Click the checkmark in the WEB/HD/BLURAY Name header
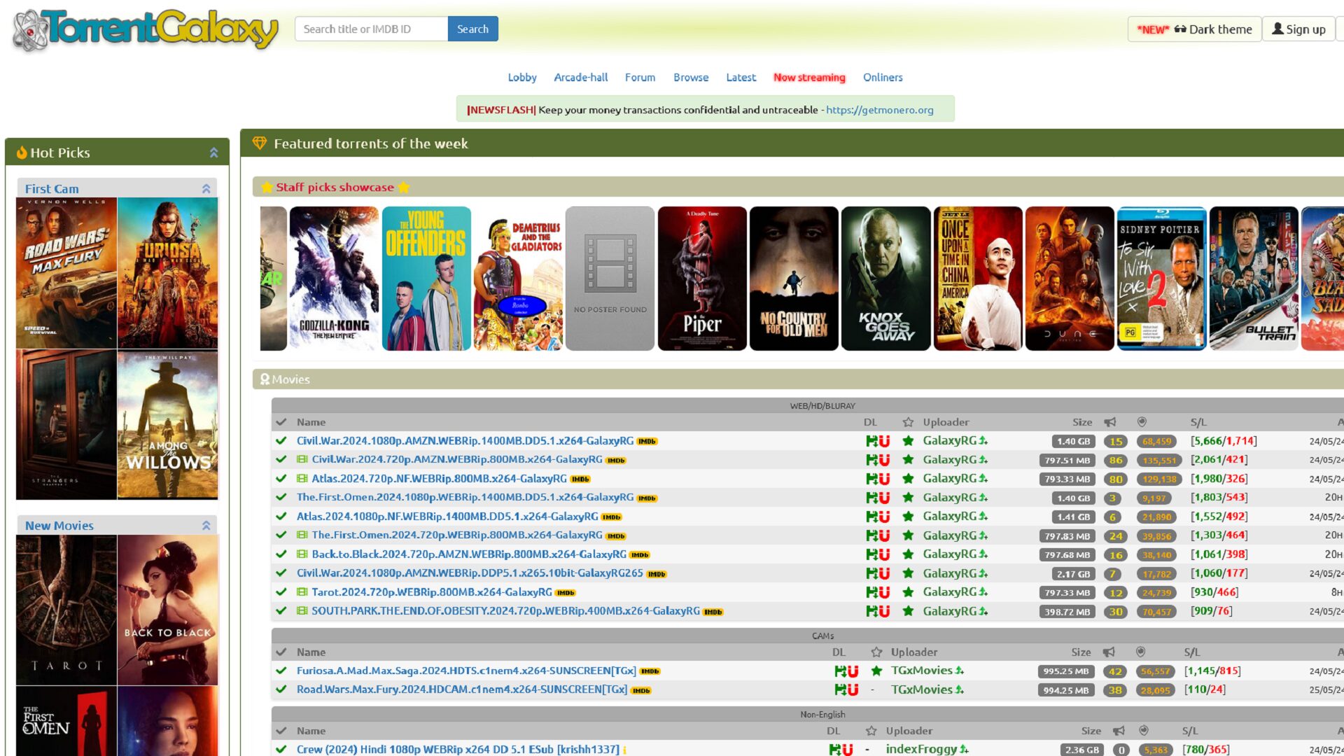Image resolution: width=1344 pixels, height=756 pixels. (281, 422)
